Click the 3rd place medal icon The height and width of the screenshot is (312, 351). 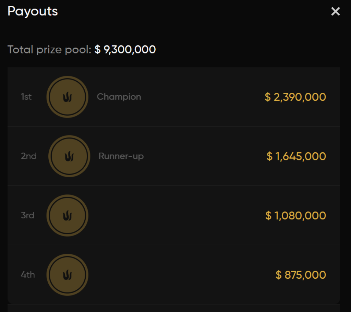click(67, 216)
